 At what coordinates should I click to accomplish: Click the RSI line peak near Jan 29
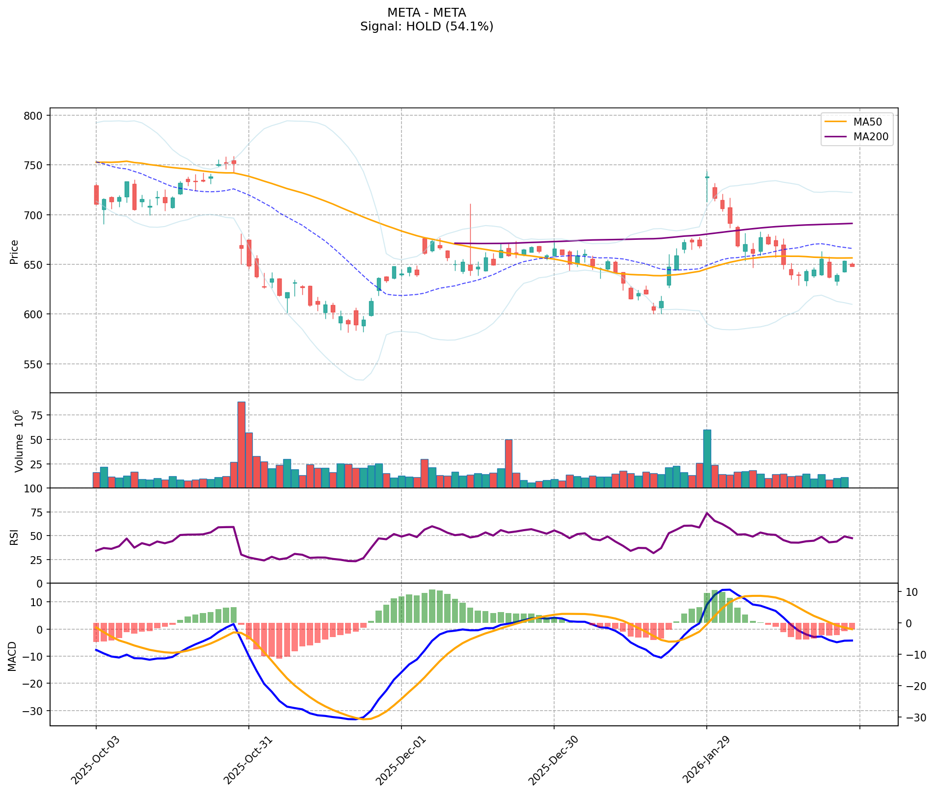pyautogui.click(x=707, y=513)
